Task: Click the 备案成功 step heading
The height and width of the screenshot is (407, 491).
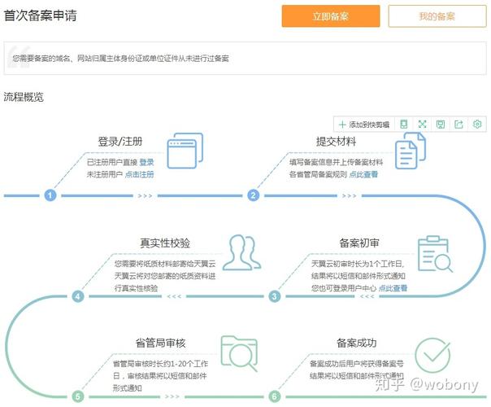Action: [357, 343]
